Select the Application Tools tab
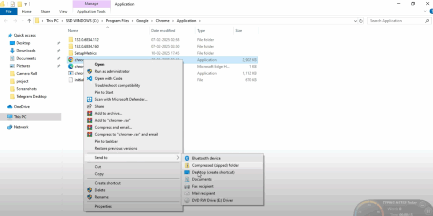The image size is (433, 216). point(91,11)
